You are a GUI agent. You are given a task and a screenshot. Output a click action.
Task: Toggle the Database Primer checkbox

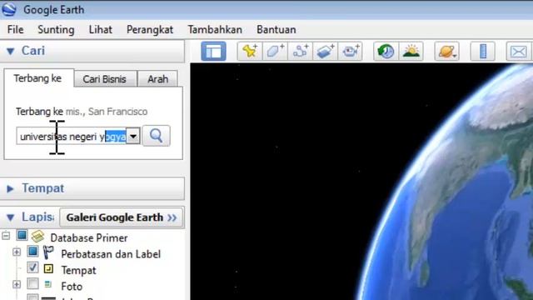pos(22,235)
